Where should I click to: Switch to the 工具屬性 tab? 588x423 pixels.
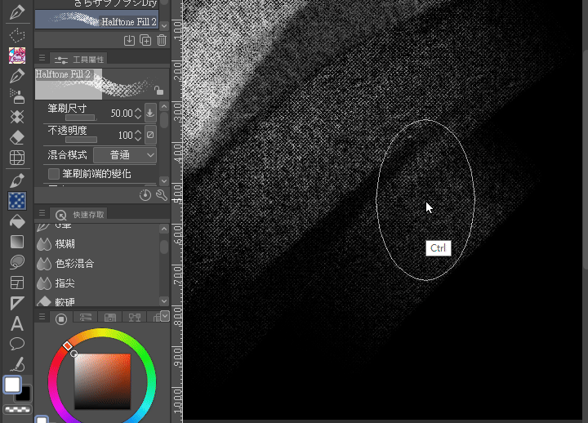click(78, 60)
